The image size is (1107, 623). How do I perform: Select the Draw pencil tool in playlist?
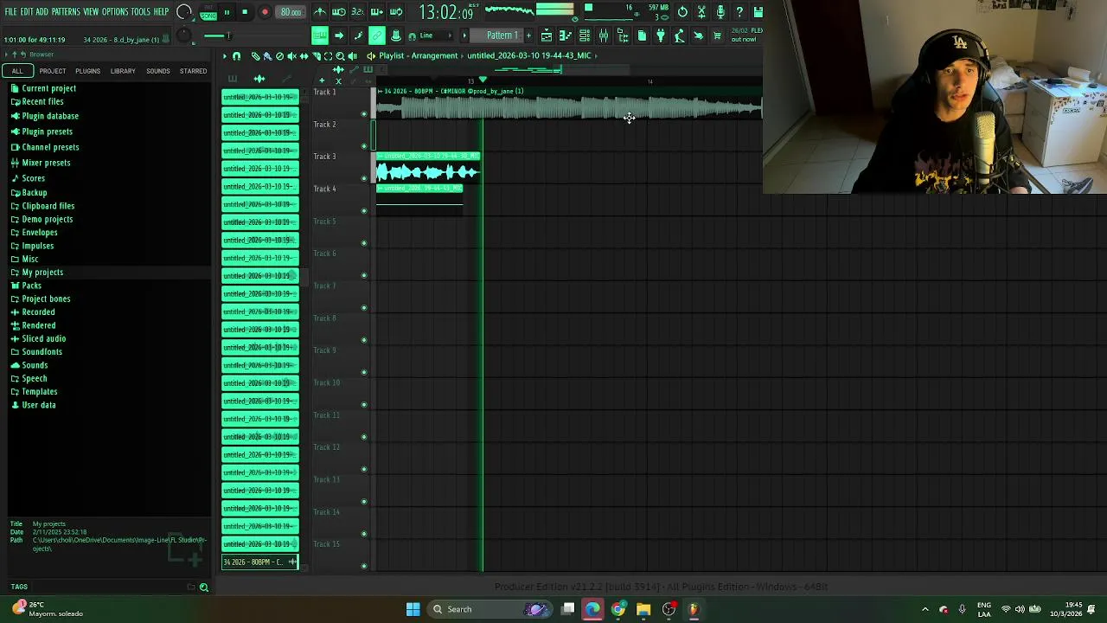(255, 55)
